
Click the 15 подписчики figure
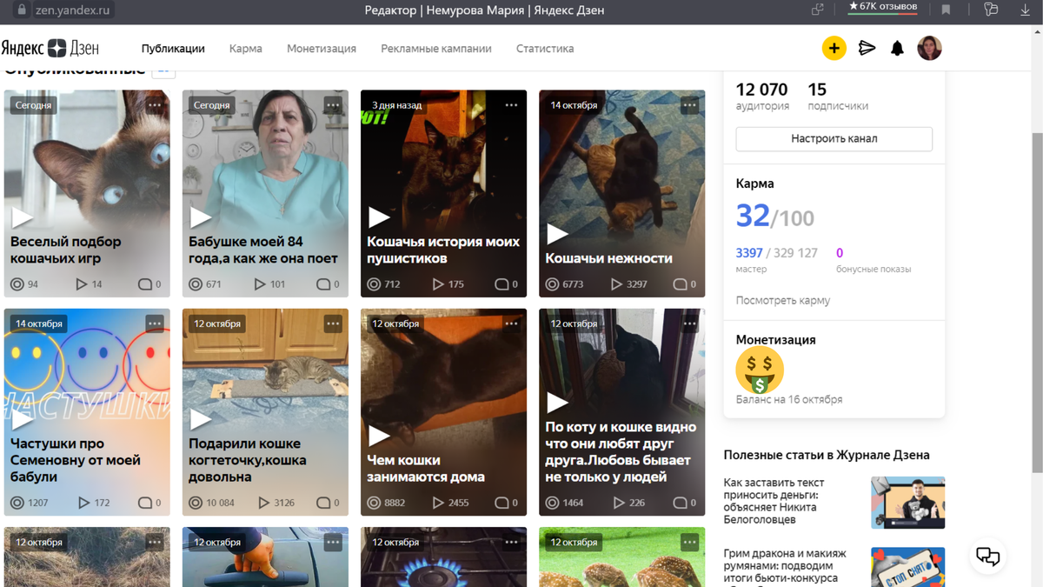pyautogui.click(x=838, y=96)
